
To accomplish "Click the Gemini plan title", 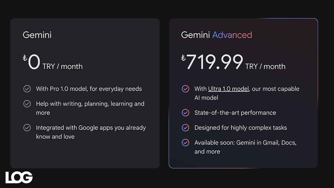I will click(37, 35).
